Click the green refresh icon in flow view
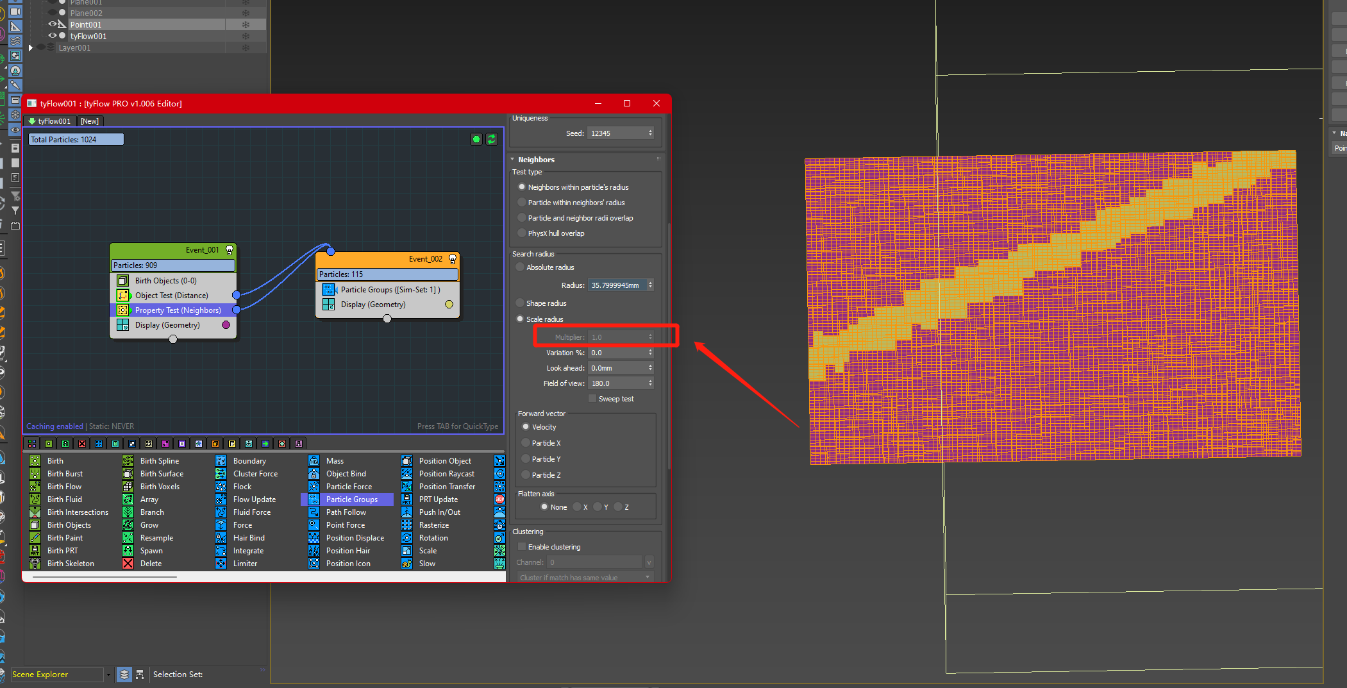Image resolution: width=1347 pixels, height=688 pixels. pos(492,139)
